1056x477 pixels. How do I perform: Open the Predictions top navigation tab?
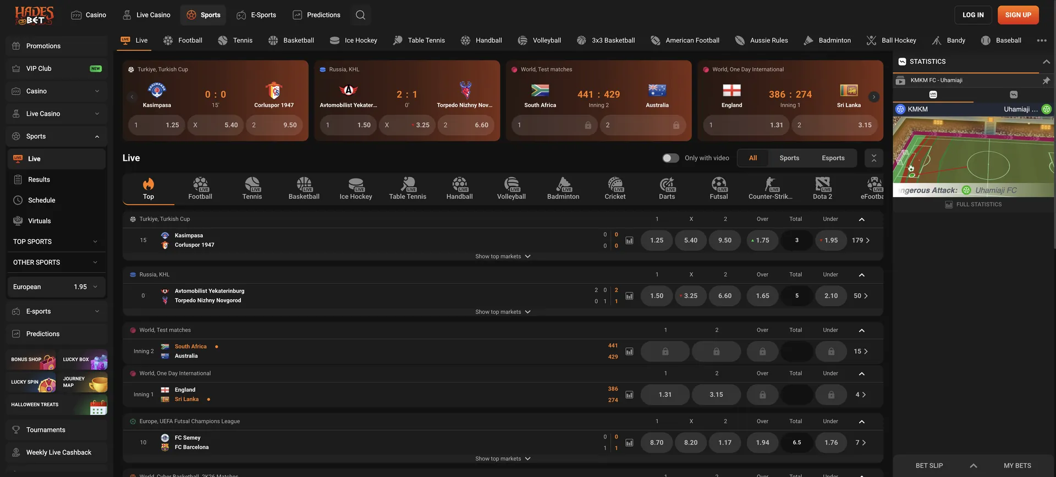[317, 15]
